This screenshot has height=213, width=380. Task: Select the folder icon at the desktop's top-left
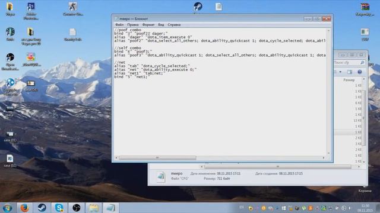click(10, 9)
